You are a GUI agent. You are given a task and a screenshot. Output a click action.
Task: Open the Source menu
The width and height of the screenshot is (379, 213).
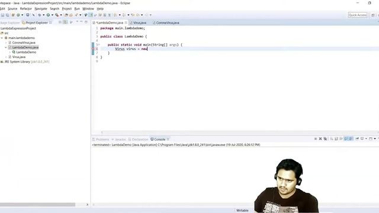[12, 9]
